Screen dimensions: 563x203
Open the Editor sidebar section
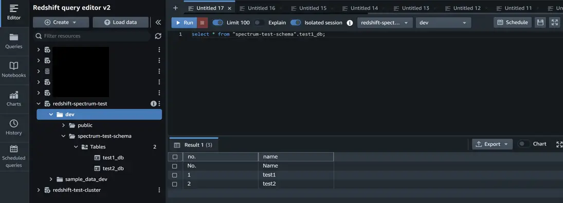(14, 12)
